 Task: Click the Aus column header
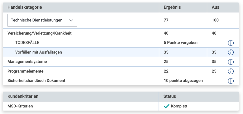point(215,7)
